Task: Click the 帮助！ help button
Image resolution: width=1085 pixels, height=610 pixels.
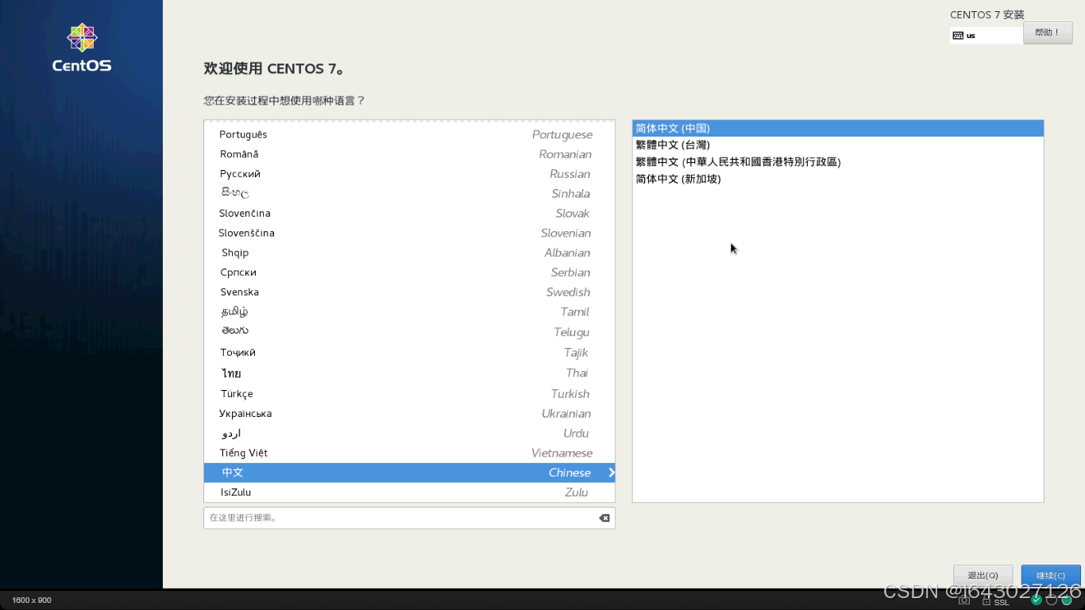Action: [x=1048, y=33]
